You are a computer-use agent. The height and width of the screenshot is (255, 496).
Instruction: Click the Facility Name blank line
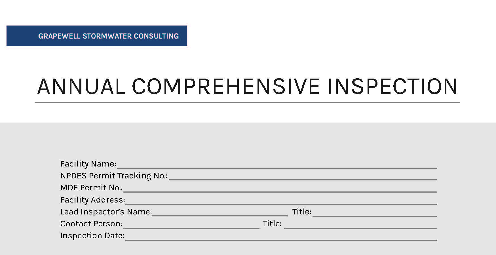coord(277,165)
